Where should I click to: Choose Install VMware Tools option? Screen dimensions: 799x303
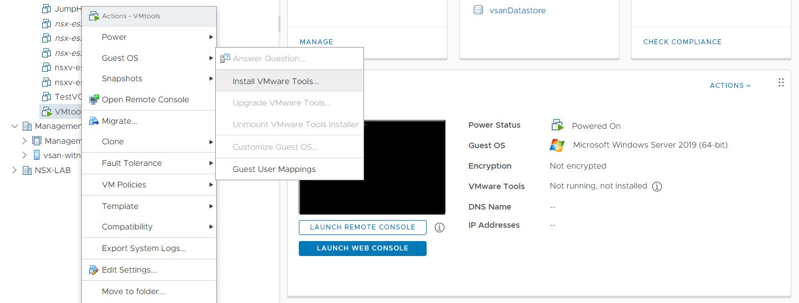pos(289,81)
